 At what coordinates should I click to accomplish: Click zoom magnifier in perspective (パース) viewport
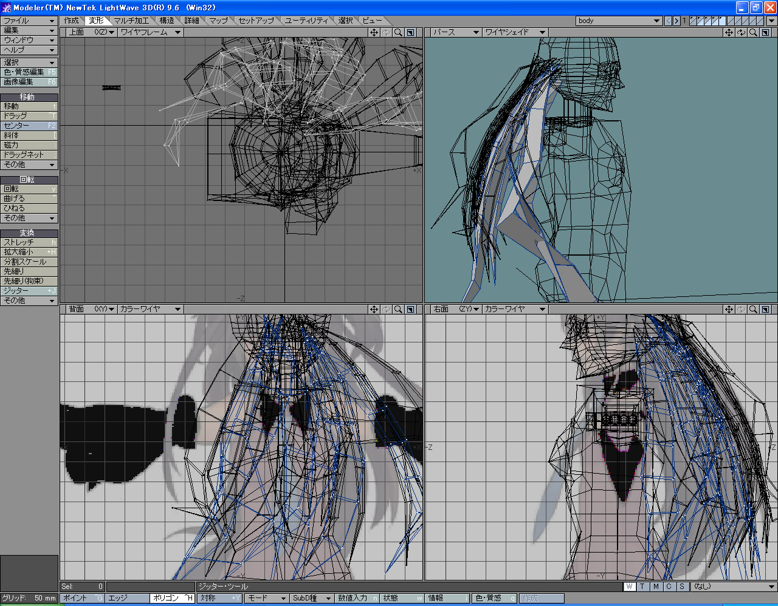click(x=753, y=32)
